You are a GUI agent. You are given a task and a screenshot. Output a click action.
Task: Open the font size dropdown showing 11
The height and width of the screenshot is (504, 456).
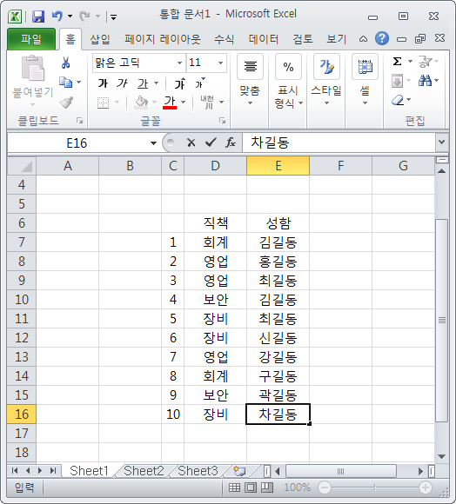220,63
